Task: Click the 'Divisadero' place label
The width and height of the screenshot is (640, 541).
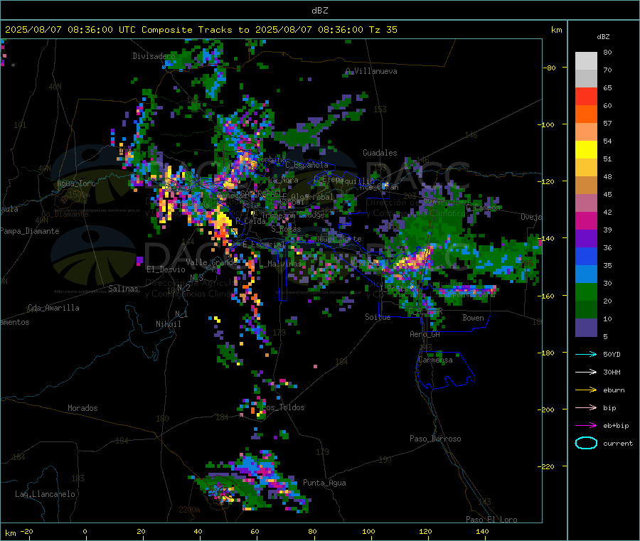Action: (154, 56)
